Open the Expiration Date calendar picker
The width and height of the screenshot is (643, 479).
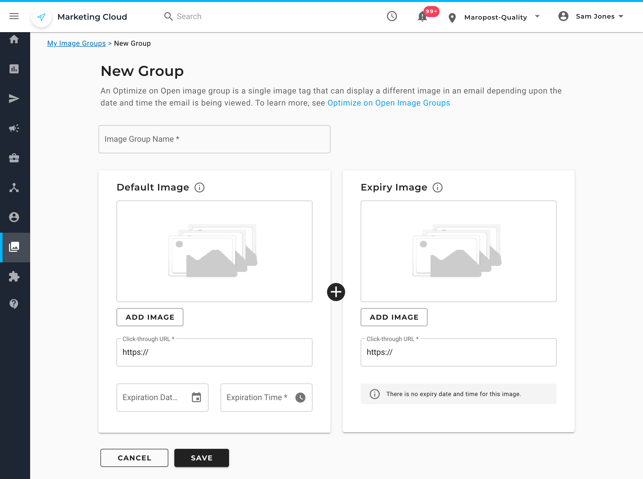pos(196,397)
